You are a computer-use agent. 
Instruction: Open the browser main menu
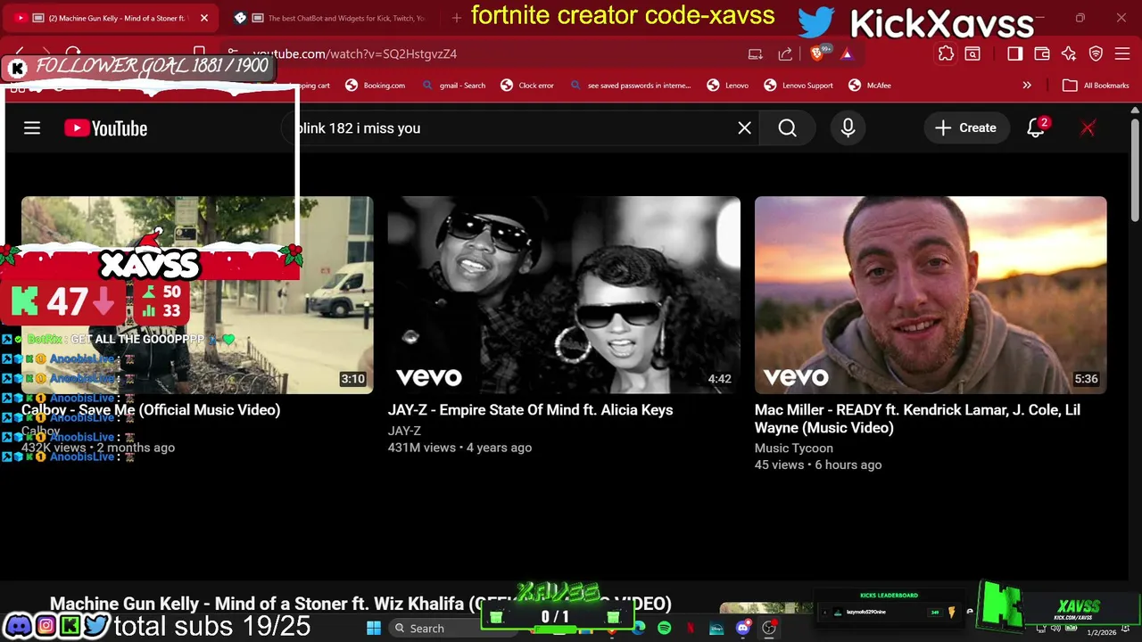pyautogui.click(x=1122, y=54)
